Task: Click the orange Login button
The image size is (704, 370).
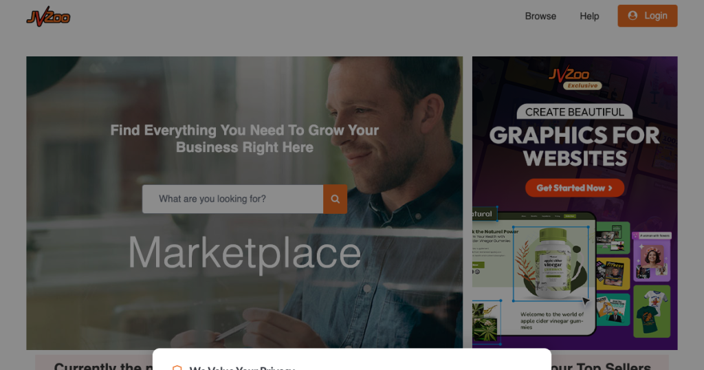Action: click(648, 16)
